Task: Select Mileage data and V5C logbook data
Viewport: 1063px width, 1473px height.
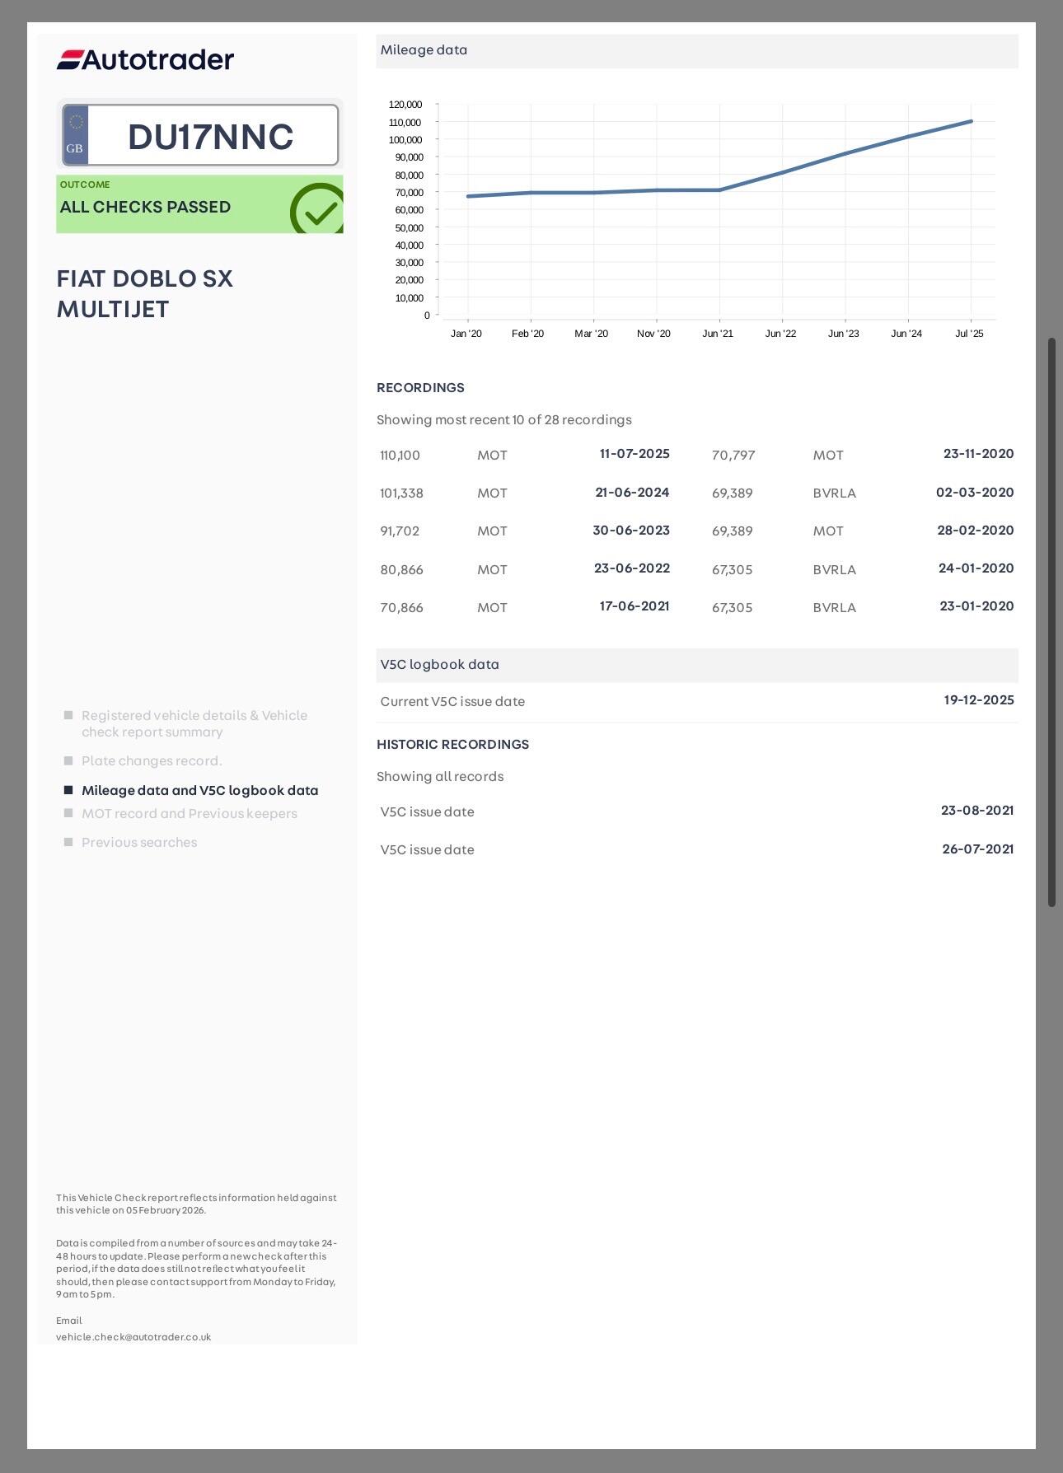Action: (x=199, y=790)
